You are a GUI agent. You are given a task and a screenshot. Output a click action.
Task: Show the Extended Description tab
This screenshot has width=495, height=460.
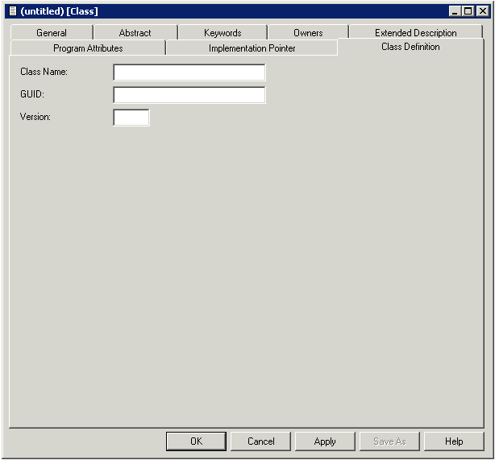[x=415, y=33]
